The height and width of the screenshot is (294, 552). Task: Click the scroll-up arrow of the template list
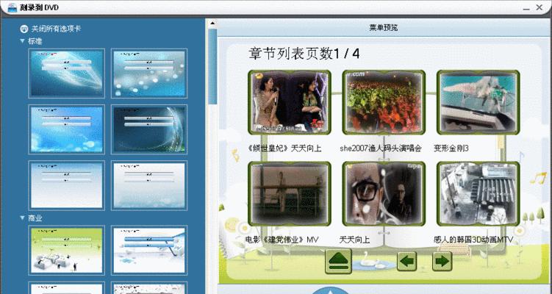point(212,24)
